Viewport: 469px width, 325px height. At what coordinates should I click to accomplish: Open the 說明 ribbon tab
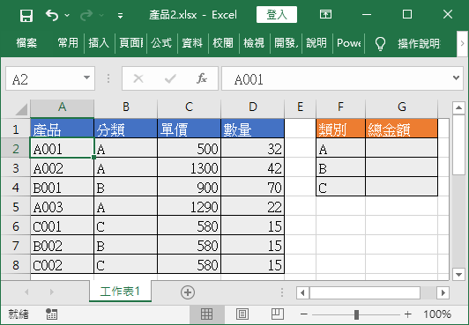(x=316, y=43)
